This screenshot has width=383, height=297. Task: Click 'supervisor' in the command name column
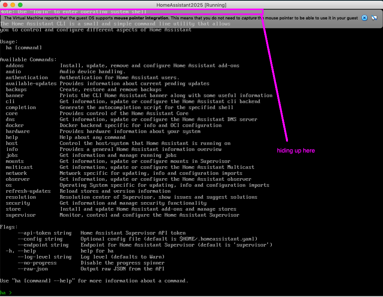[x=21, y=215]
